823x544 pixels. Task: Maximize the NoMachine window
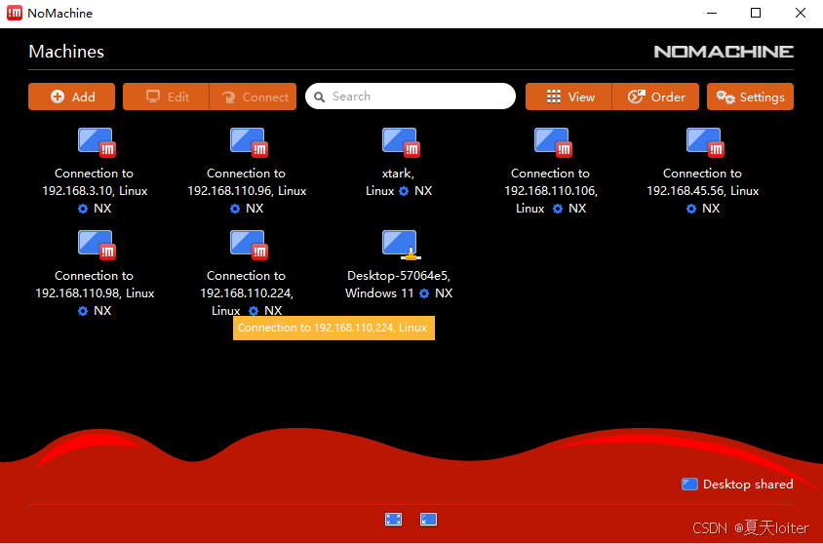[x=756, y=13]
